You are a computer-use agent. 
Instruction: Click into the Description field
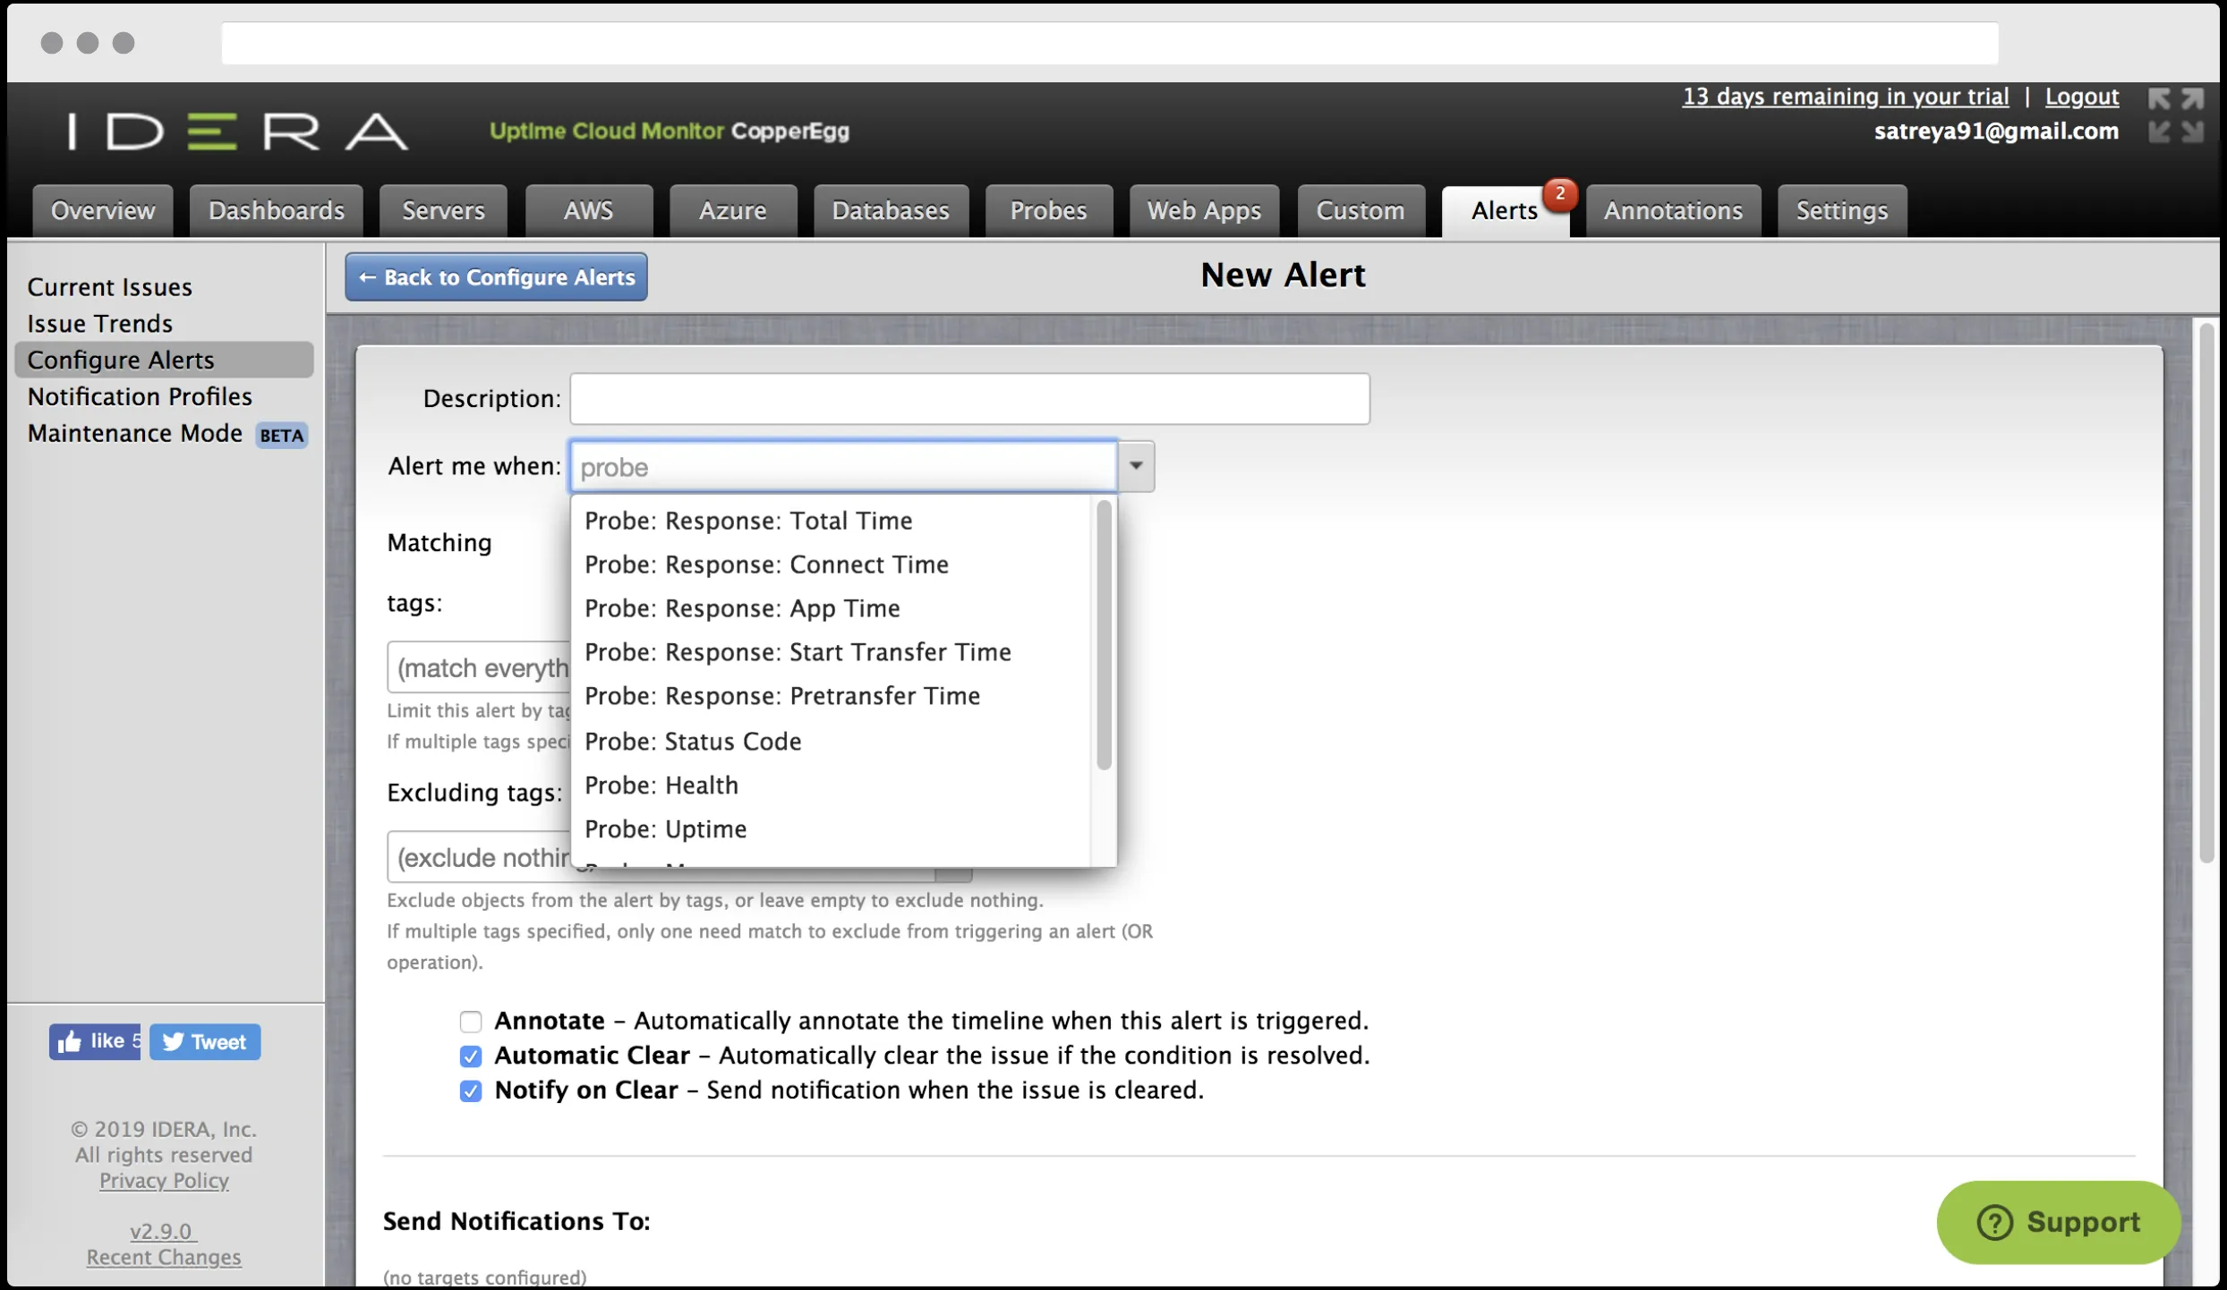969,399
